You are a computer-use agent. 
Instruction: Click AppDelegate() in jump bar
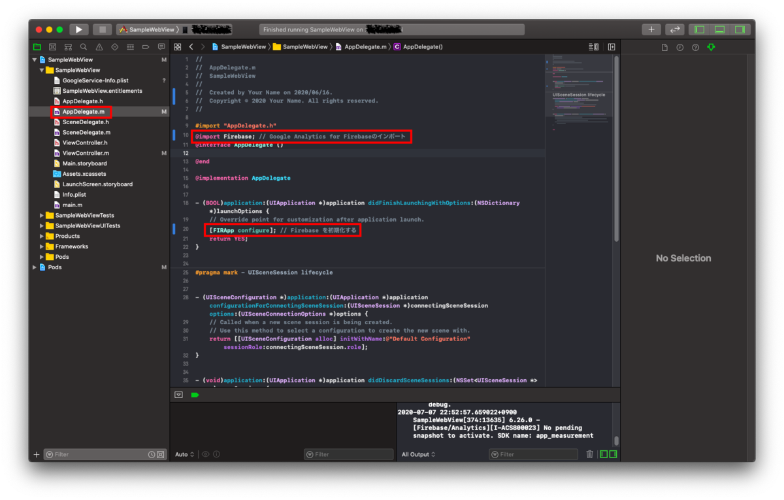click(418, 47)
